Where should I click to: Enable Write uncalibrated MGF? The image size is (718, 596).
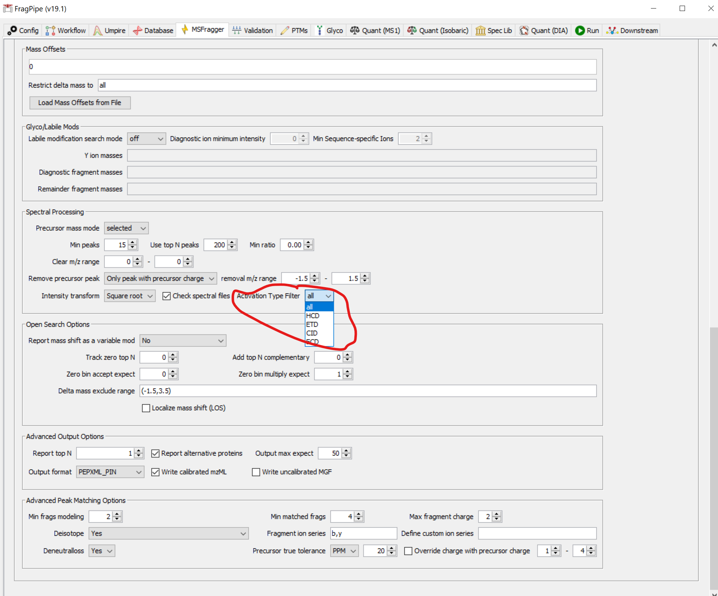256,472
